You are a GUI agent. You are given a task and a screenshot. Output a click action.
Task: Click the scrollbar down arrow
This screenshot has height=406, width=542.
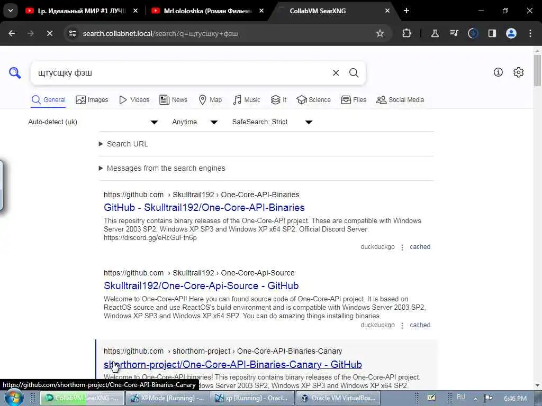click(x=538, y=385)
